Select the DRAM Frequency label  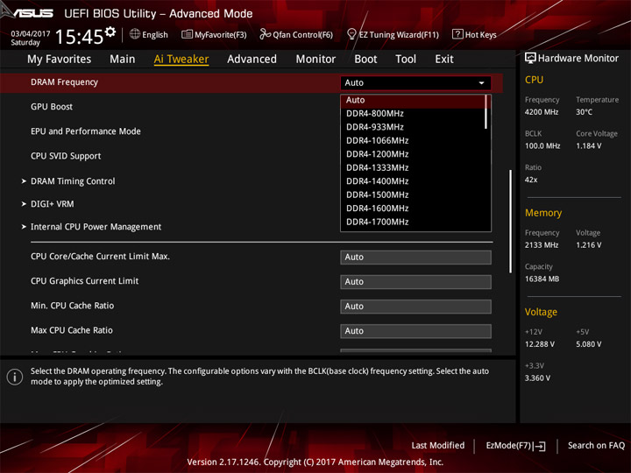pos(64,82)
